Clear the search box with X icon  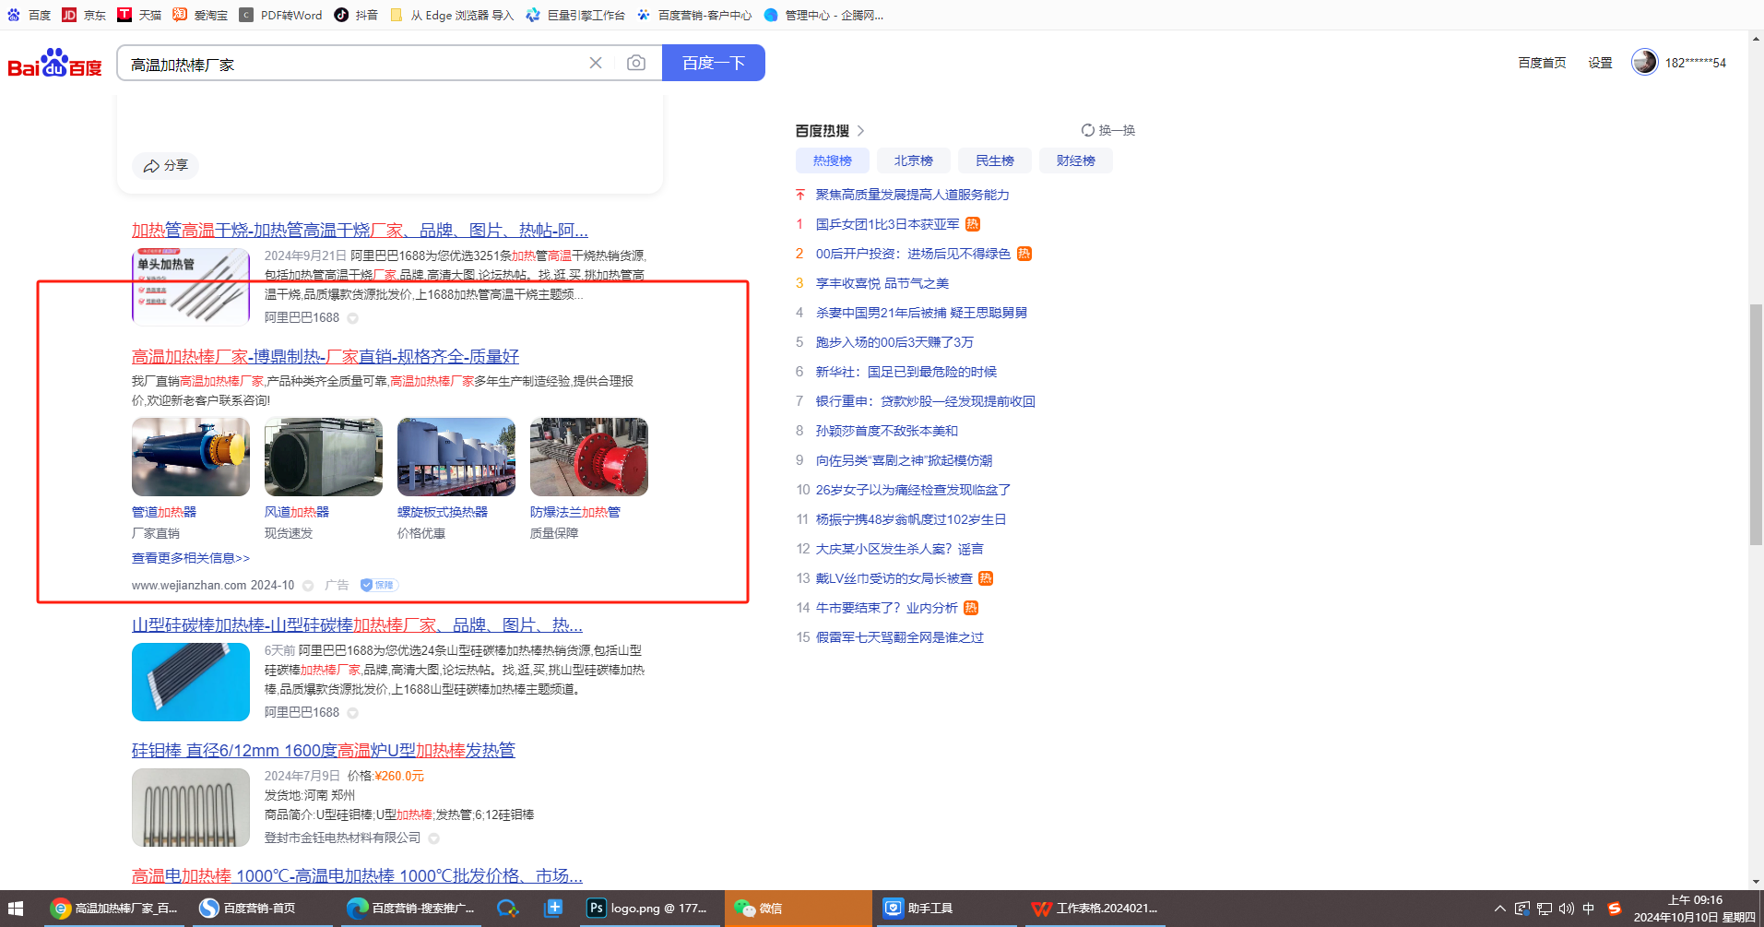pyautogui.click(x=596, y=63)
